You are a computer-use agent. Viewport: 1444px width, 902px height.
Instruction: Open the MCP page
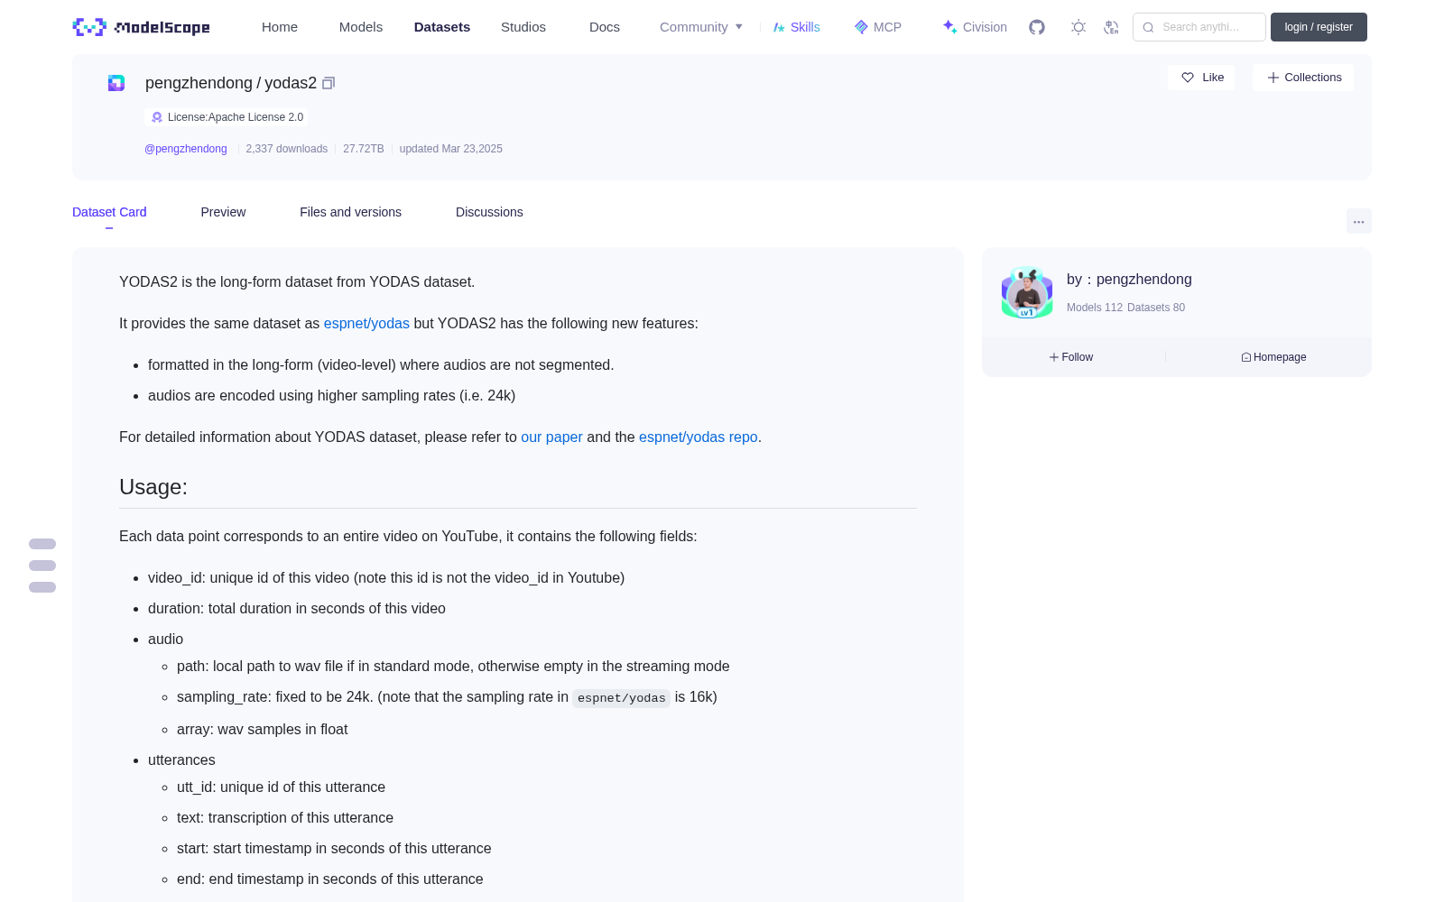coord(877,27)
